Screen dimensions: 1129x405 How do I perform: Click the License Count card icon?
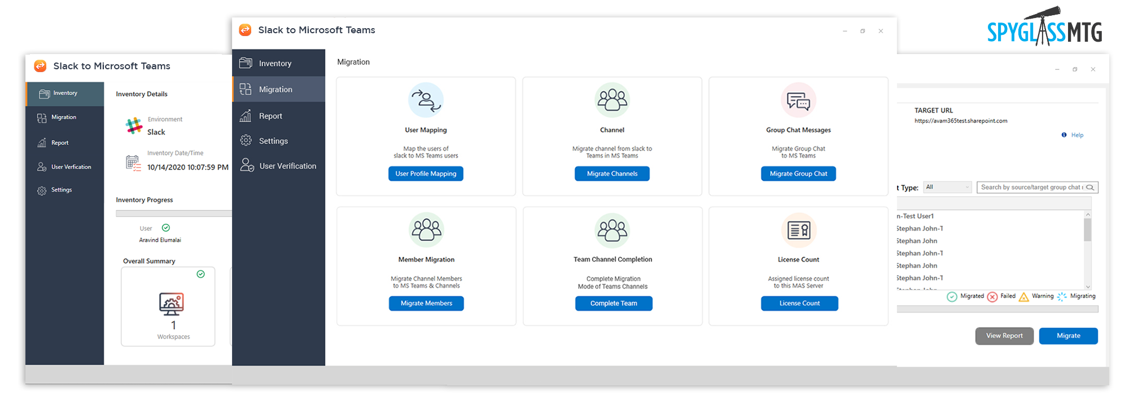coord(799,230)
